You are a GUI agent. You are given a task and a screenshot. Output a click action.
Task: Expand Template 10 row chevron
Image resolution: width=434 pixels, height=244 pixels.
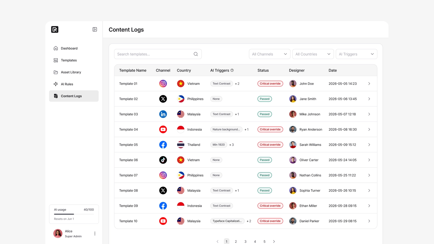[x=369, y=221]
